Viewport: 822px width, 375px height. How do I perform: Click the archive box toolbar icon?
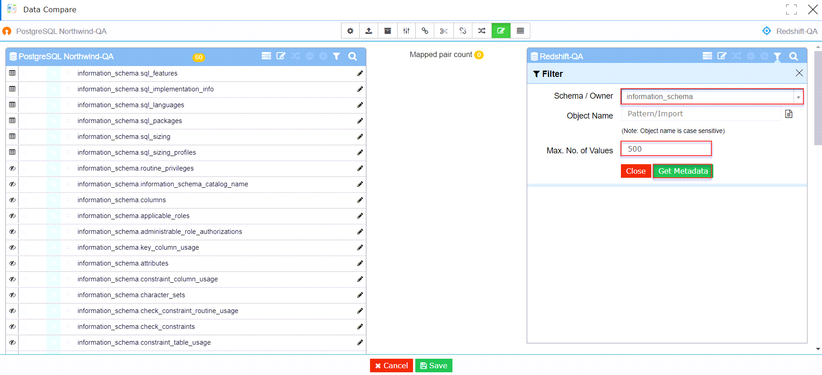(x=388, y=31)
